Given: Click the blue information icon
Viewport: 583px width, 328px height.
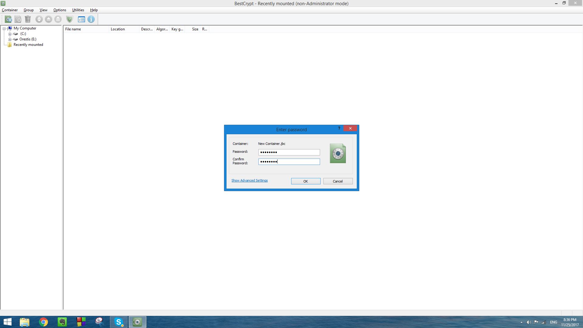Looking at the screenshot, I should [x=91, y=19].
